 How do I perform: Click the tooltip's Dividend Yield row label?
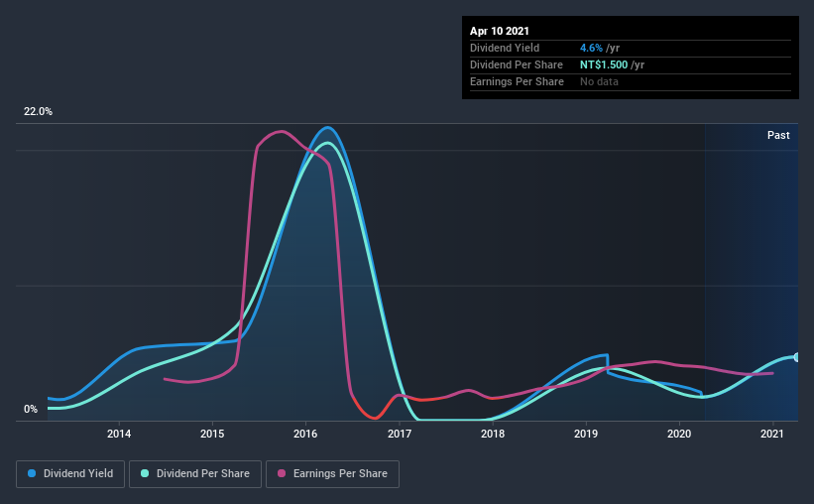point(505,48)
